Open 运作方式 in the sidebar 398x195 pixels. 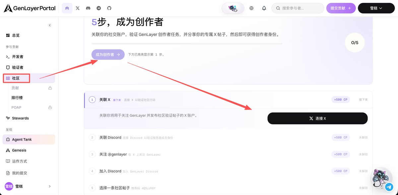point(29,161)
